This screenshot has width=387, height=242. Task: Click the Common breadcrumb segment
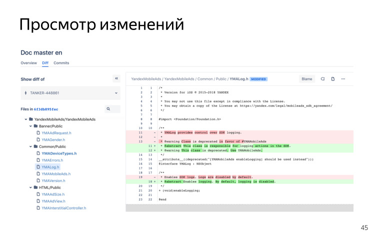pos(205,79)
